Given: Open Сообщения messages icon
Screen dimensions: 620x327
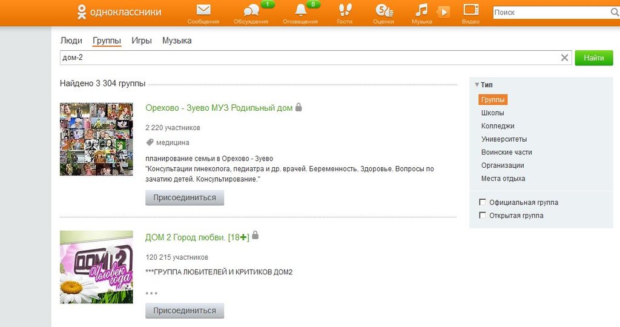Looking at the screenshot, I should (x=203, y=10).
